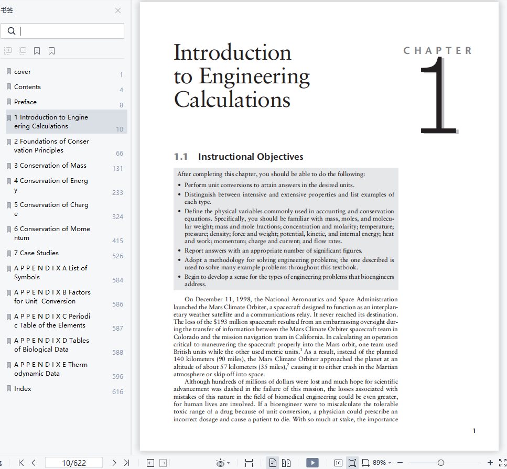The image size is (507, 469).
Task: Select 1 Introduction to Engineering Calculations bookmark
Action: point(66,122)
